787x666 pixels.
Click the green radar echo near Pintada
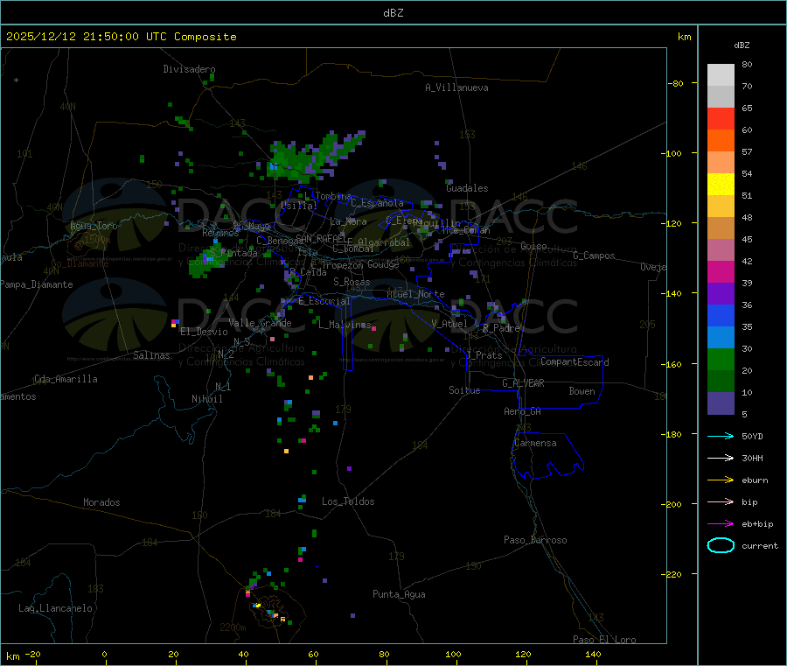point(205,261)
